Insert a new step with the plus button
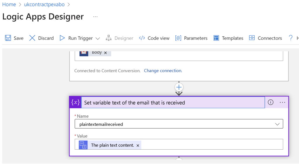The image size is (299, 164). pos(179,87)
